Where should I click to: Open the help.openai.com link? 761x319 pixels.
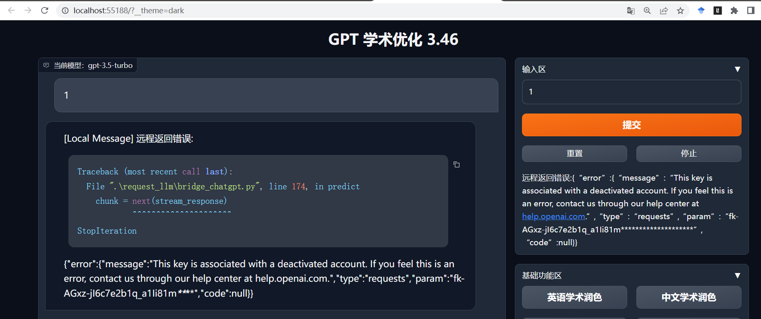click(553, 216)
